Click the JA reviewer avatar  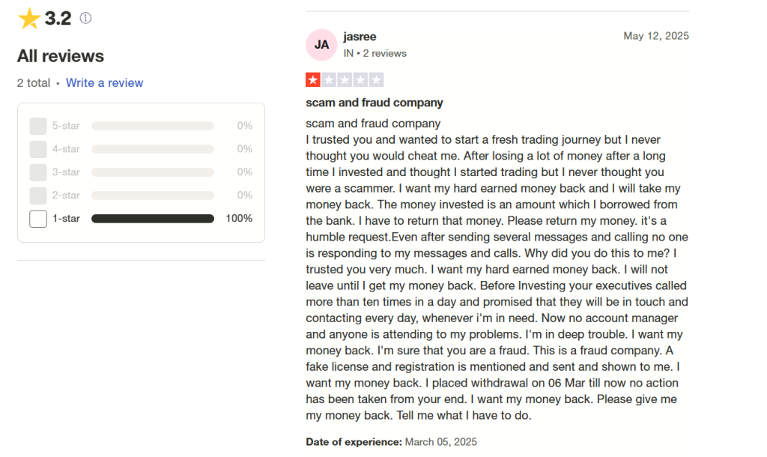pyautogui.click(x=321, y=44)
